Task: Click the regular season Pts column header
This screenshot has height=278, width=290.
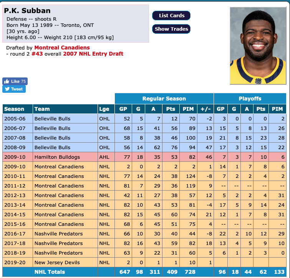Action: pyautogui.click(x=171, y=109)
